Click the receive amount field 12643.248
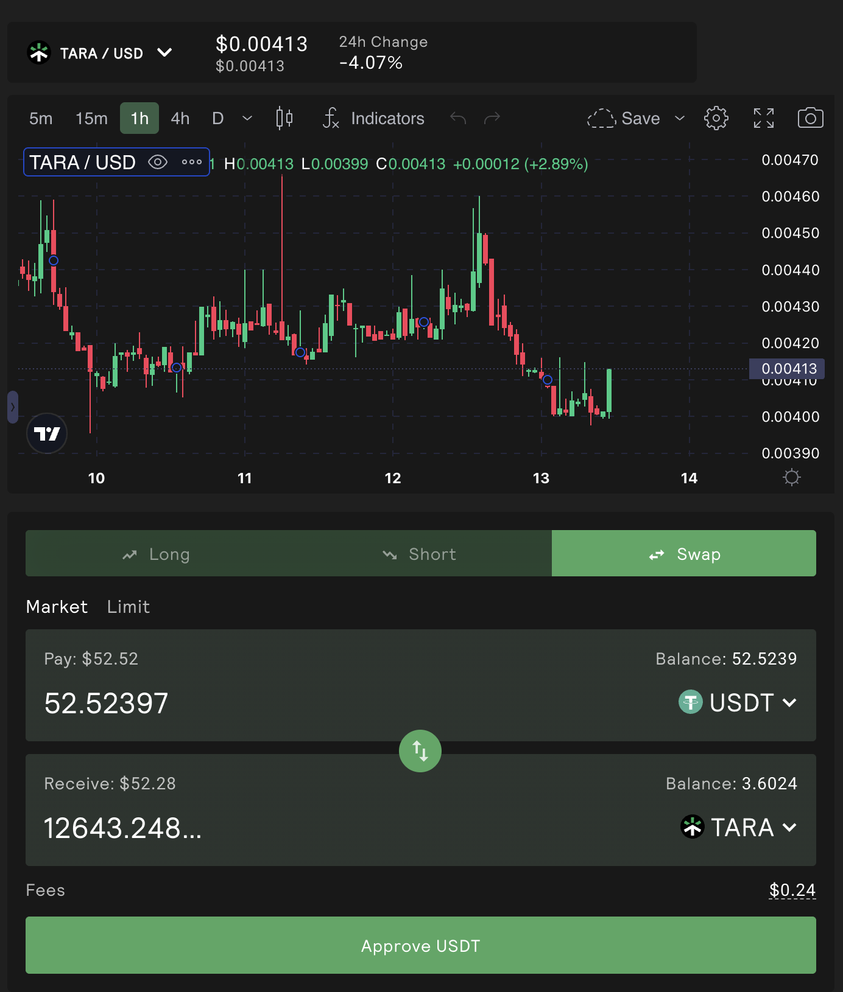This screenshot has height=992, width=843. (122, 828)
